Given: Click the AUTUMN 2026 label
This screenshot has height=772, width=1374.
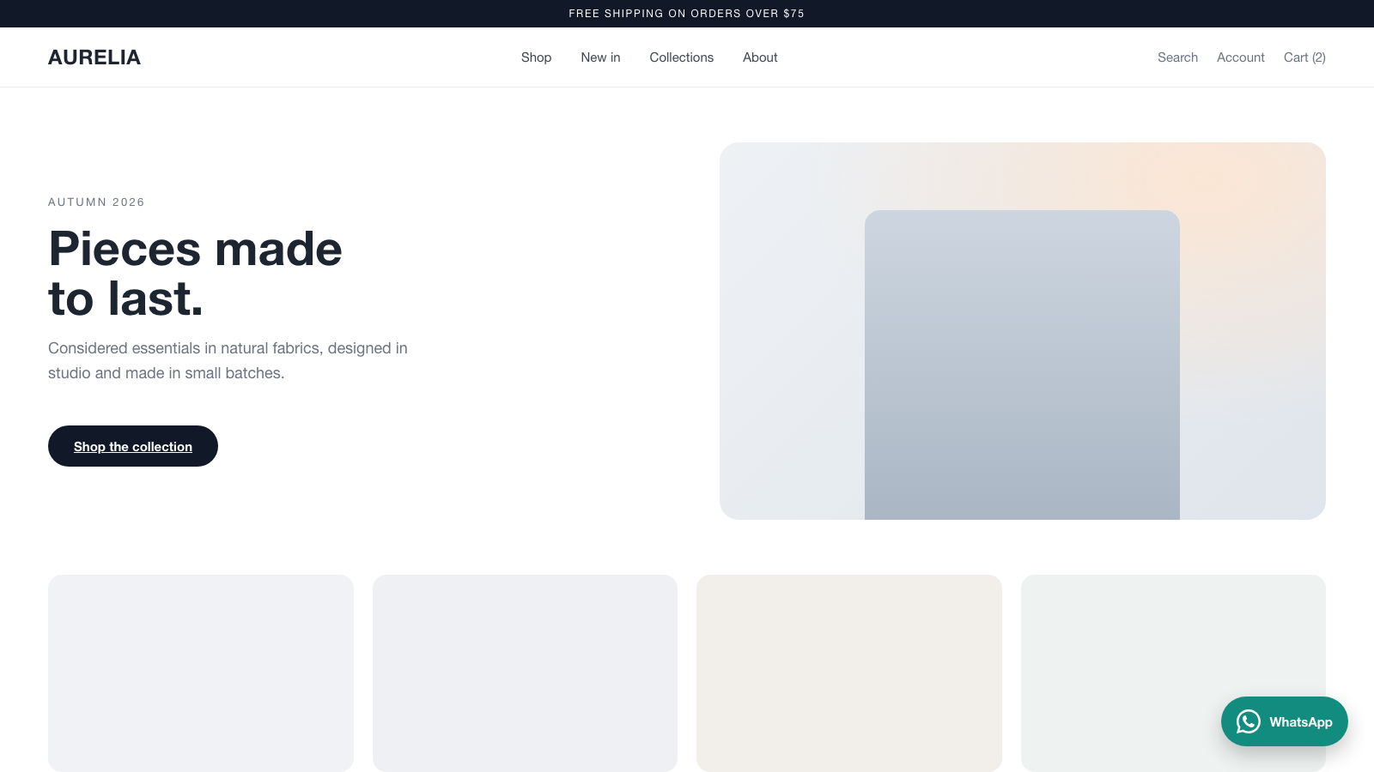Looking at the screenshot, I should click(x=96, y=202).
